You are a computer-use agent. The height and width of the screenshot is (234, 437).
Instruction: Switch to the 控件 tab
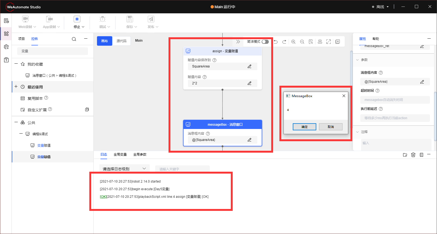click(35, 39)
